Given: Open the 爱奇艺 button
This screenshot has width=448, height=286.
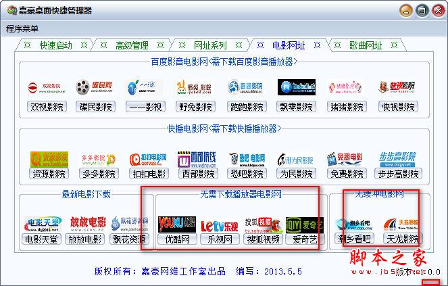Looking at the screenshot, I should pyautogui.click(x=305, y=239).
